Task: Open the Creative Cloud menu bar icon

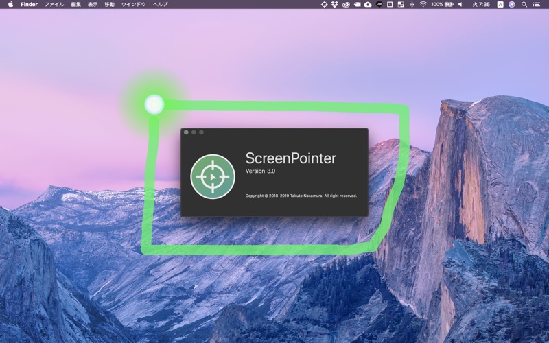Action: tap(346, 4)
